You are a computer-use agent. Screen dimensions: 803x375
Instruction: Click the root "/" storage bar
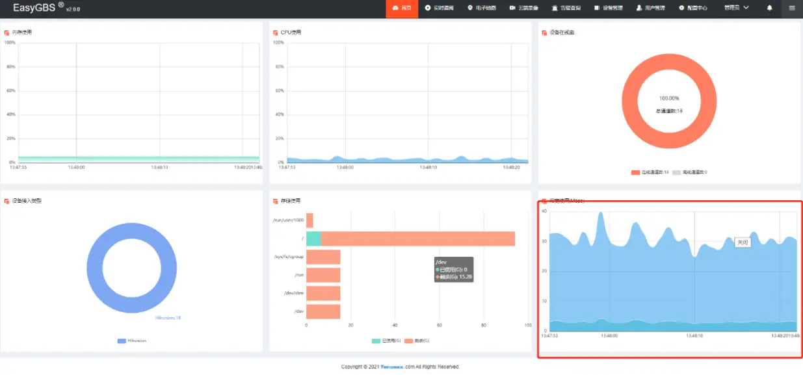point(416,239)
